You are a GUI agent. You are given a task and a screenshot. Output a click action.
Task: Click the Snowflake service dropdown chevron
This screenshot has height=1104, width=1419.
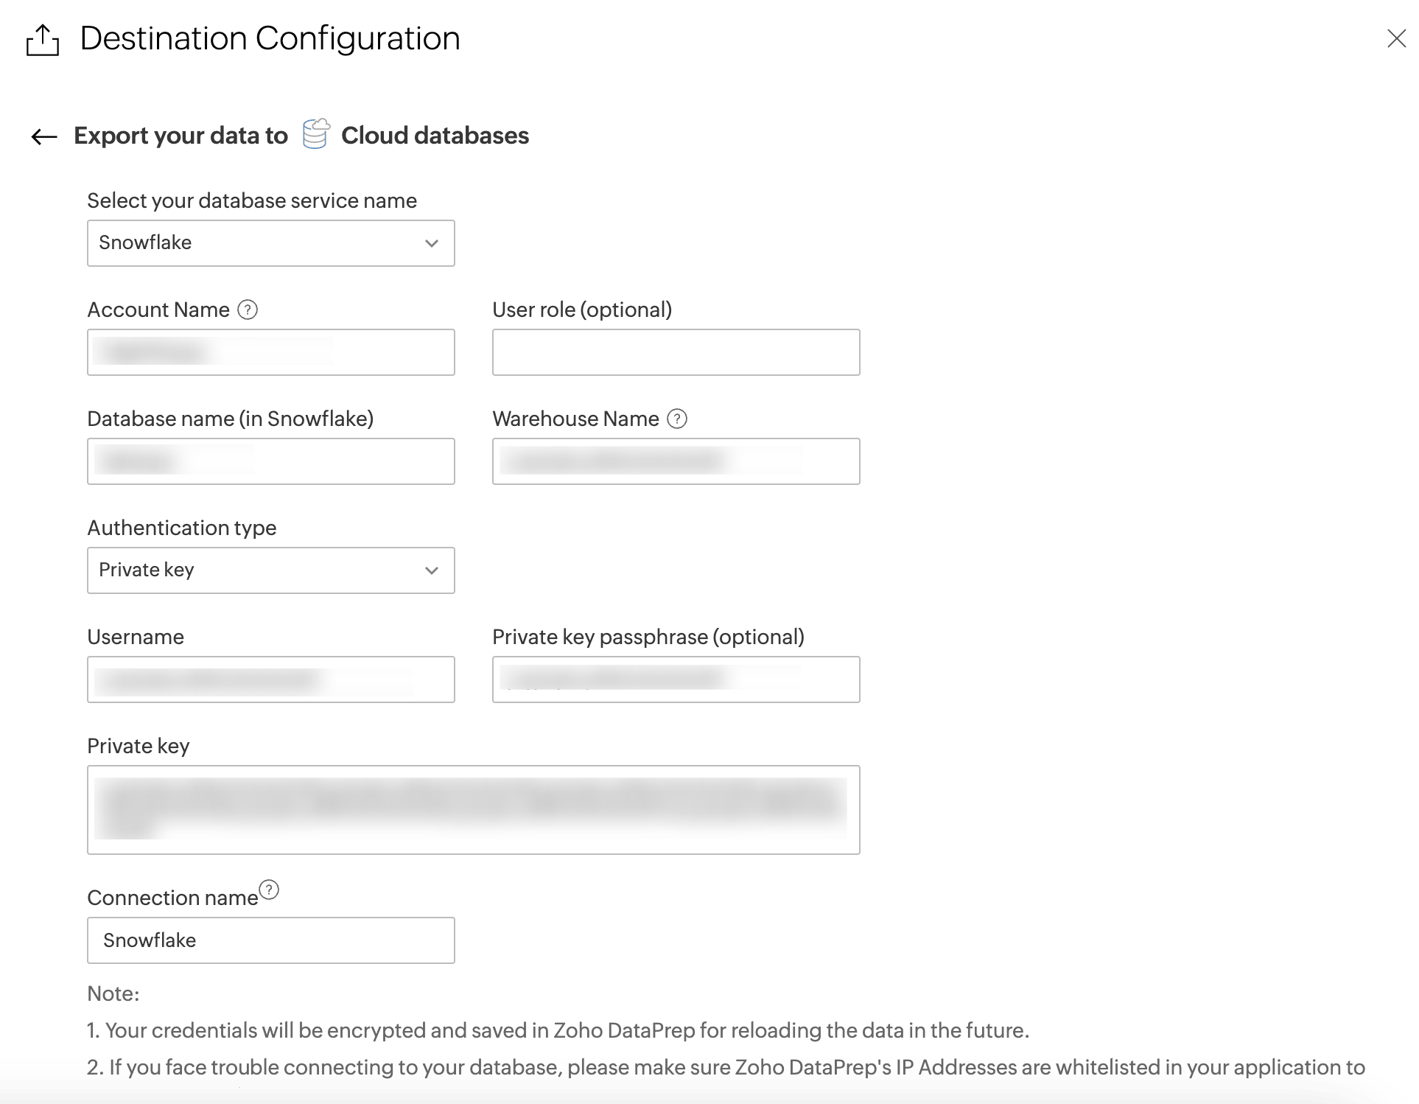coord(432,243)
